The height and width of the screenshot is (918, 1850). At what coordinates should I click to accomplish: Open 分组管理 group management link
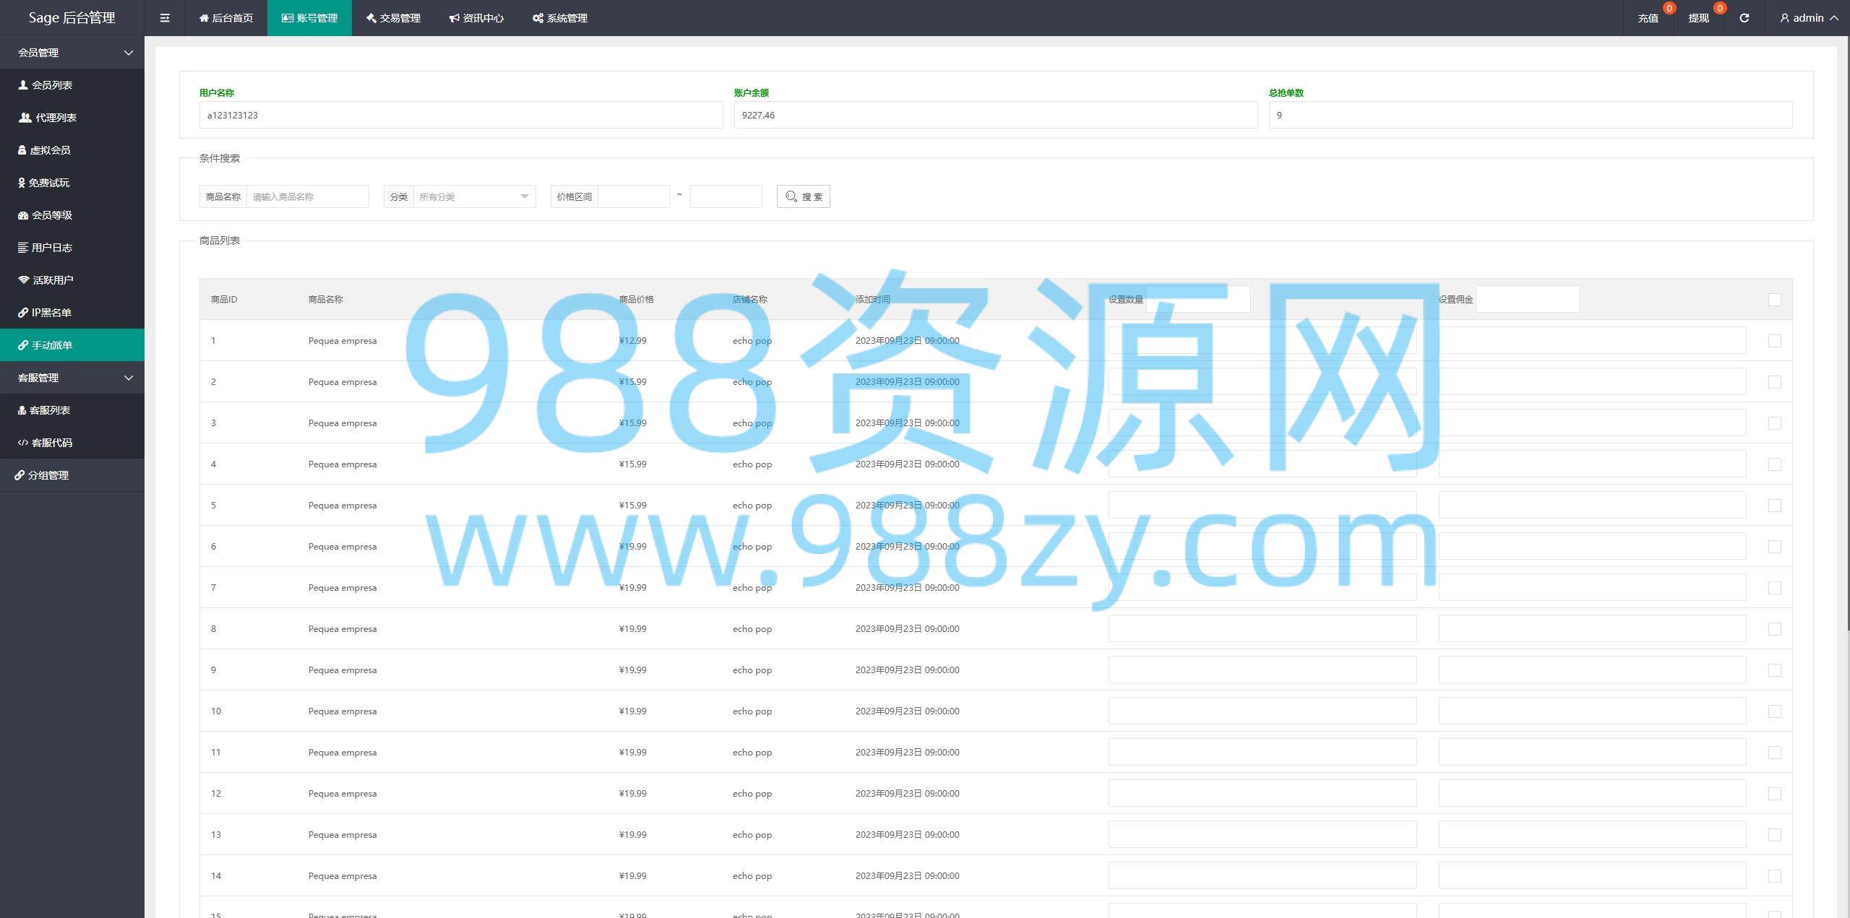tap(48, 475)
